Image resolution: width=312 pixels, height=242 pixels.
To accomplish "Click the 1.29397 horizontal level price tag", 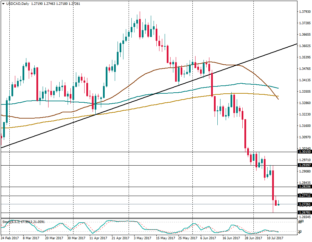I will pyautogui.click(x=305, y=165).
